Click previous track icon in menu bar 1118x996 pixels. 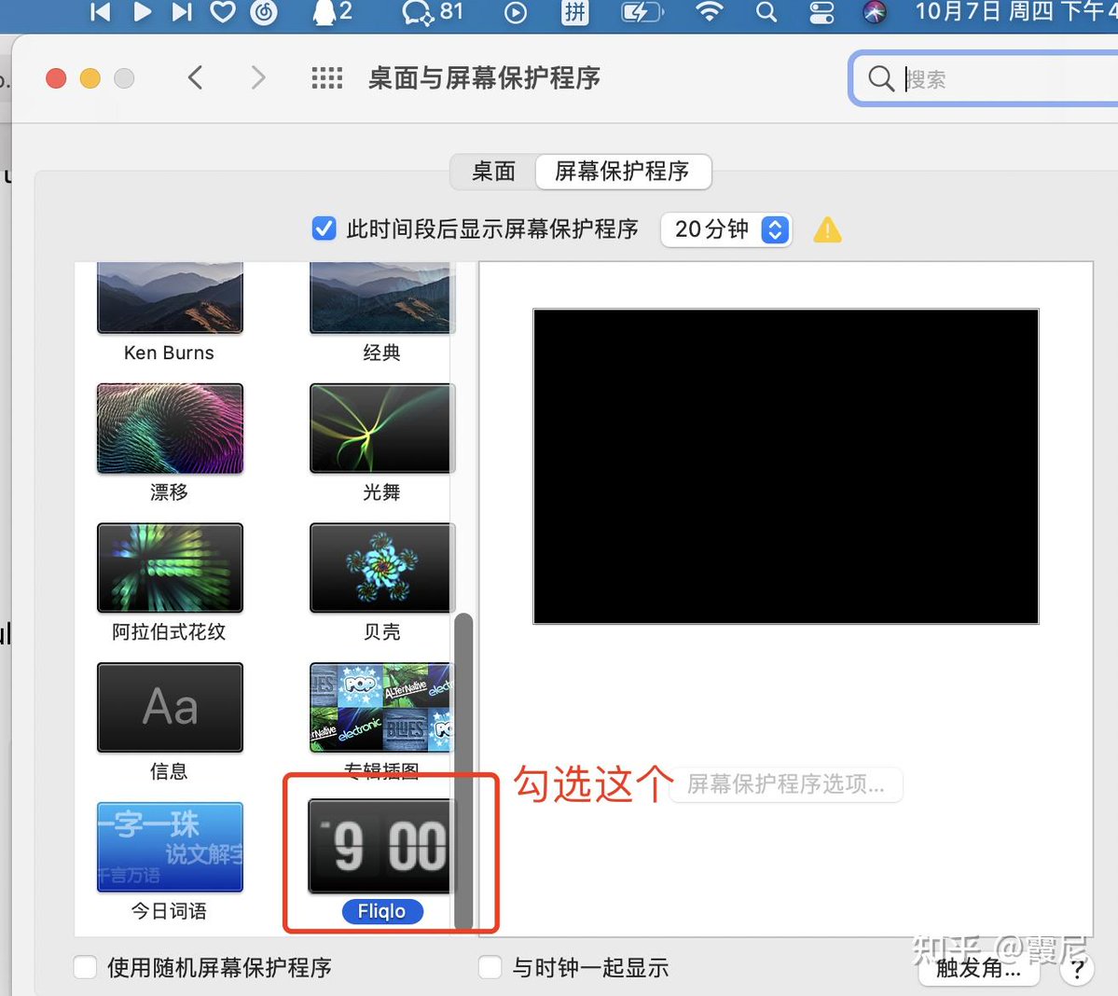101,11
